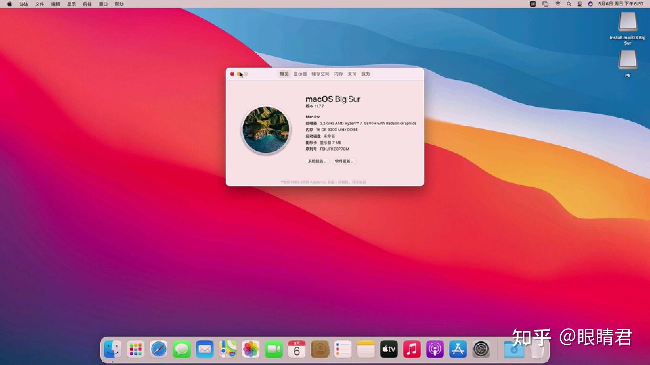This screenshot has width=650, height=365.
Task: Select the 储存空间 tab
Action: coord(320,74)
